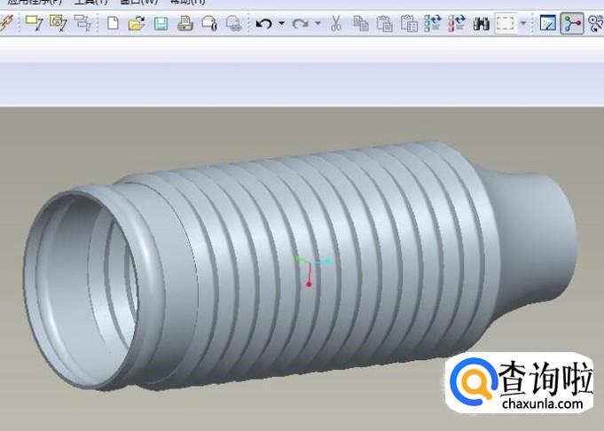Expand the Undo history dropdown arrow

(281, 24)
